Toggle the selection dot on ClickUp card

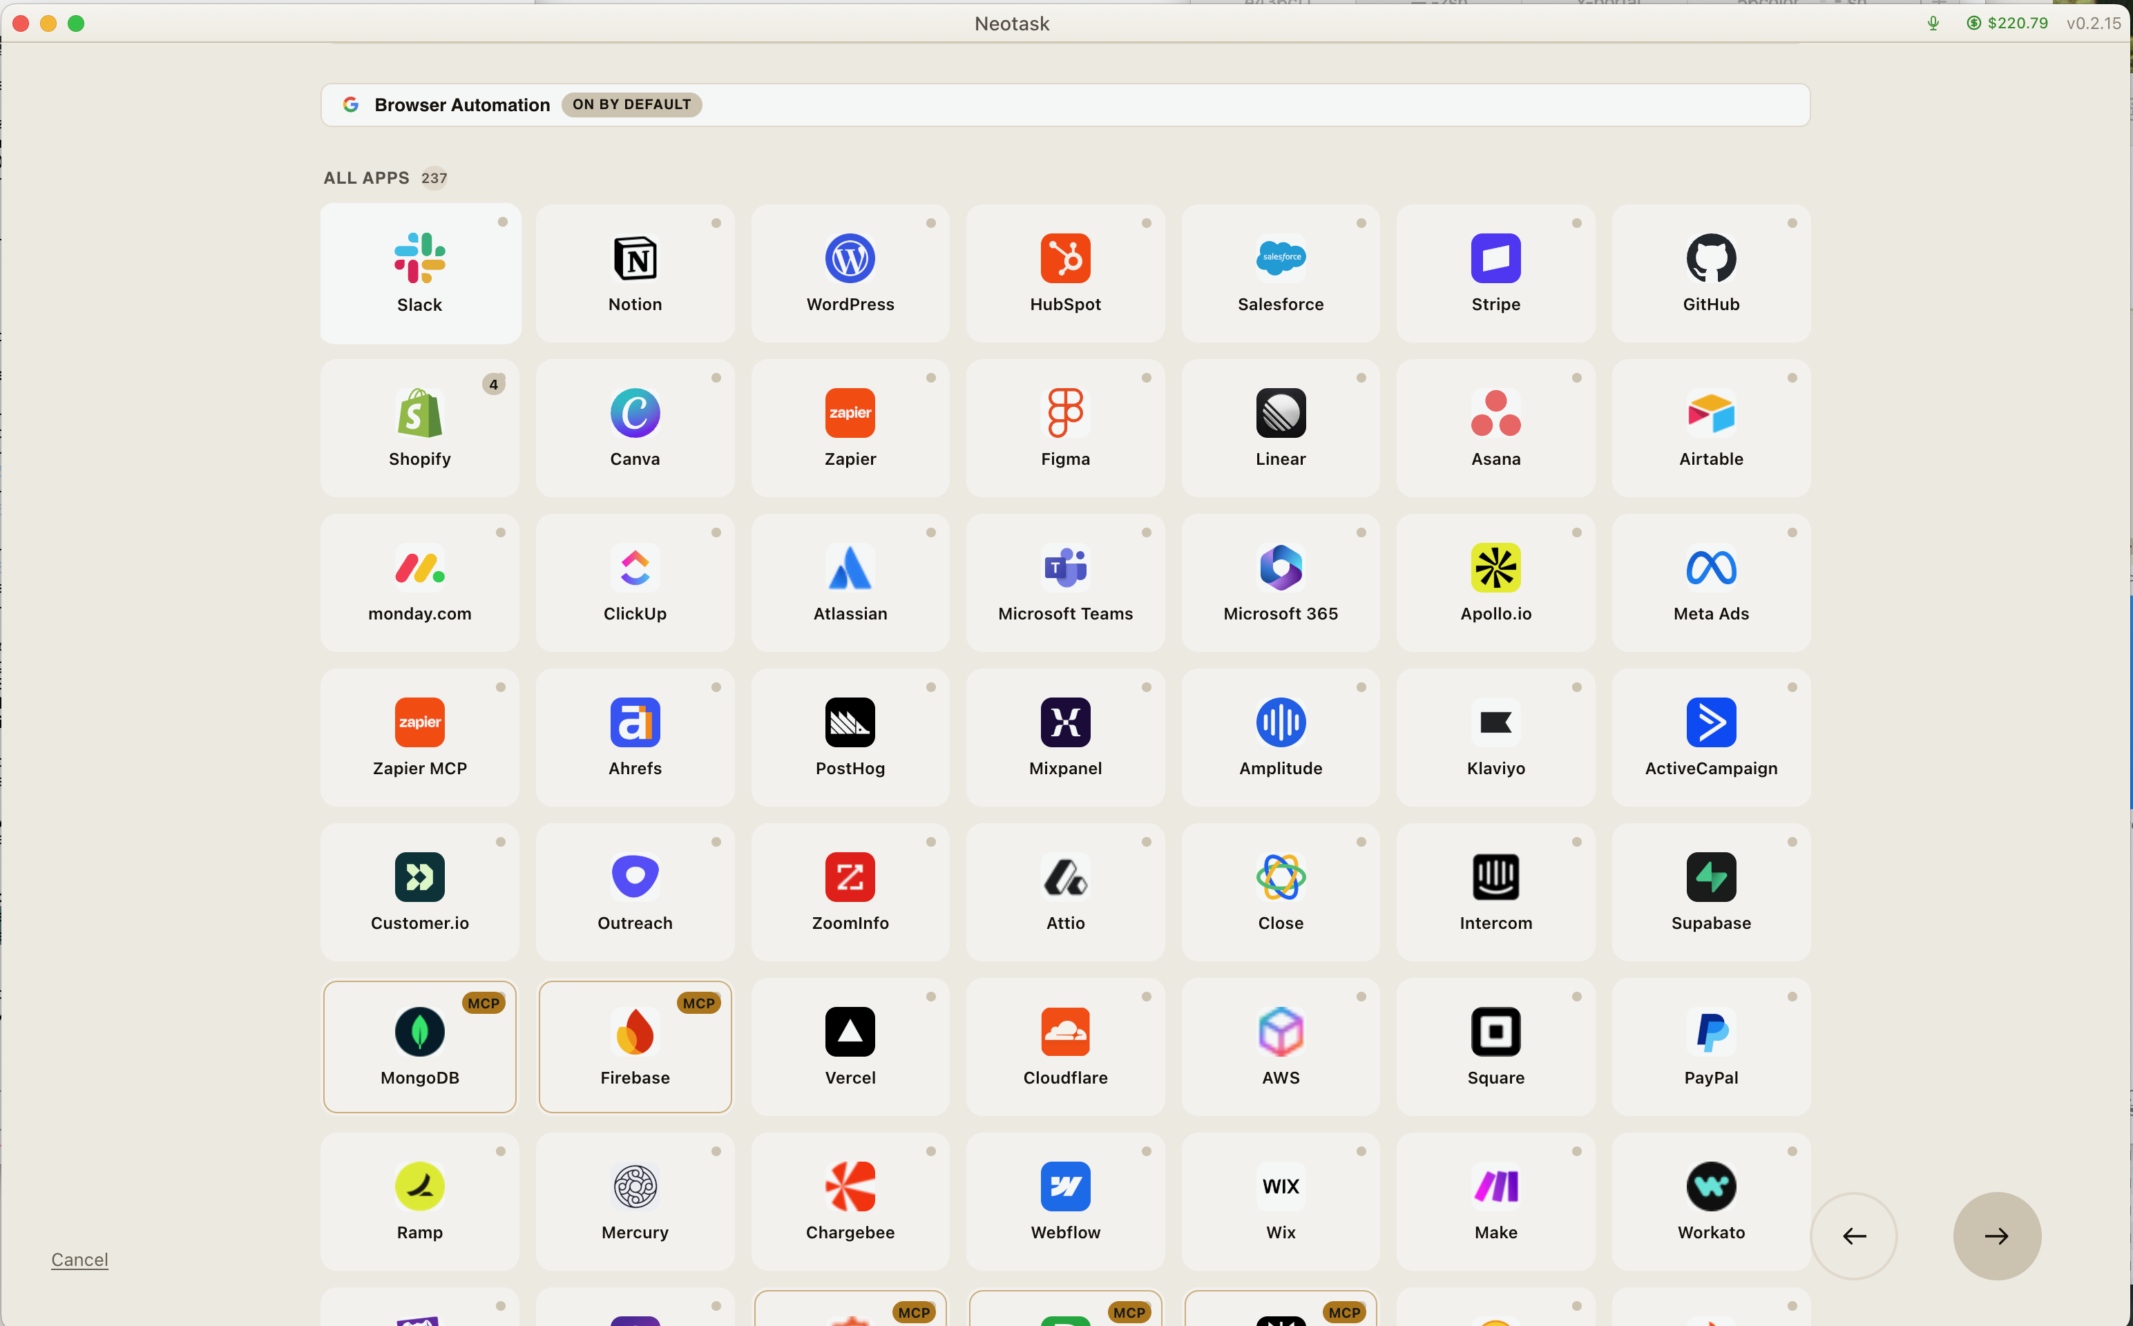716,532
